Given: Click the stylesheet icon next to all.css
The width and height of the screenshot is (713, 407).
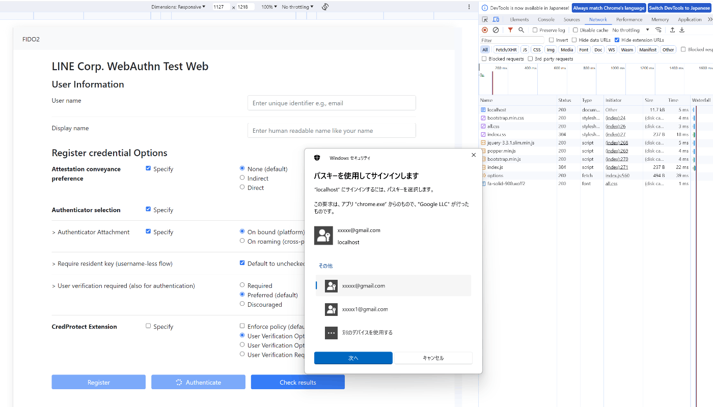Looking at the screenshot, I should point(483,126).
